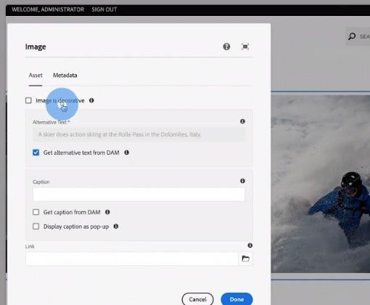Open the link path browser folder icon
This screenshot has height=305, width=370.
(245, 259)
